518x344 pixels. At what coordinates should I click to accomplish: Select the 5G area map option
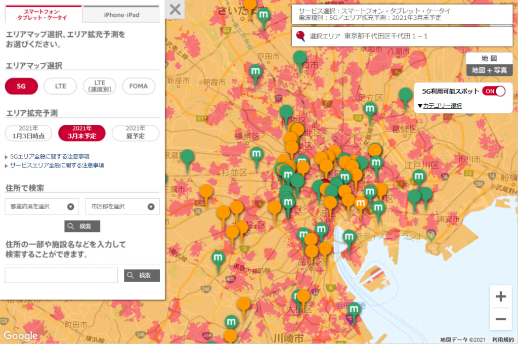21,86
